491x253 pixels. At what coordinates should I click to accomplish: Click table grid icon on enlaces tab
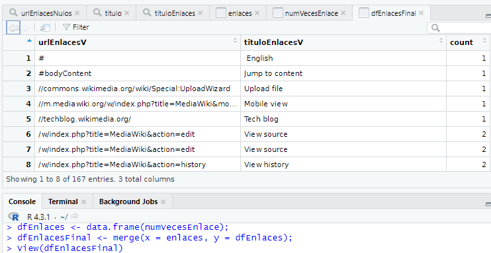coord(221,13)
